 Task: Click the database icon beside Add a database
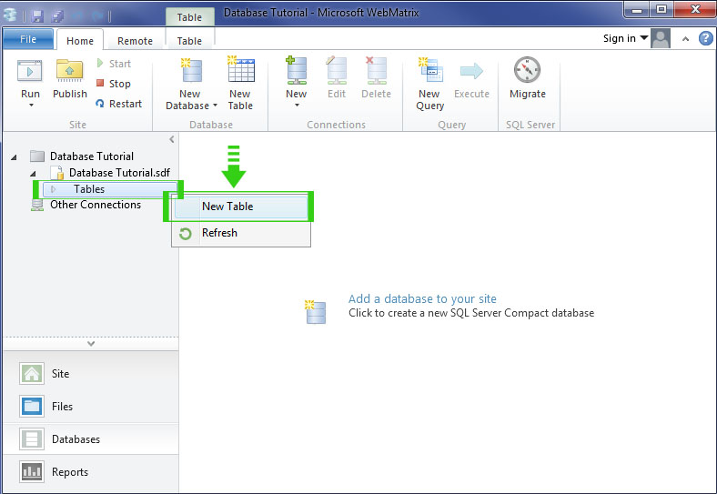316,312
